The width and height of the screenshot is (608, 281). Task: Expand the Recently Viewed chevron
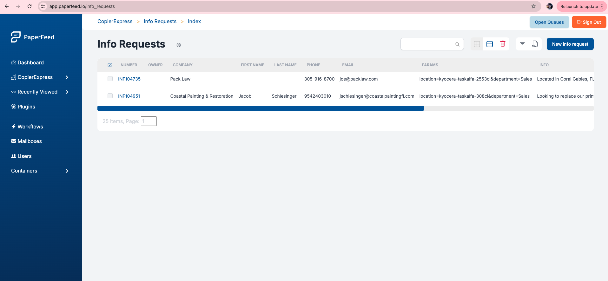point(67,92)
